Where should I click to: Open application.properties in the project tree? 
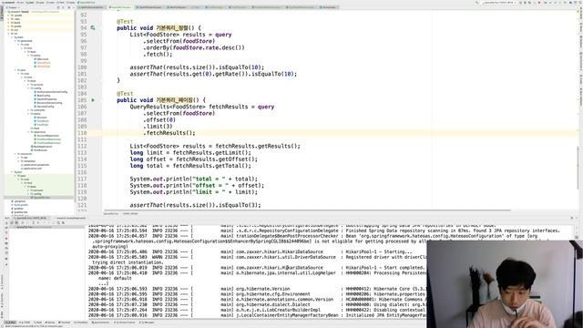(x=36, y=165)
